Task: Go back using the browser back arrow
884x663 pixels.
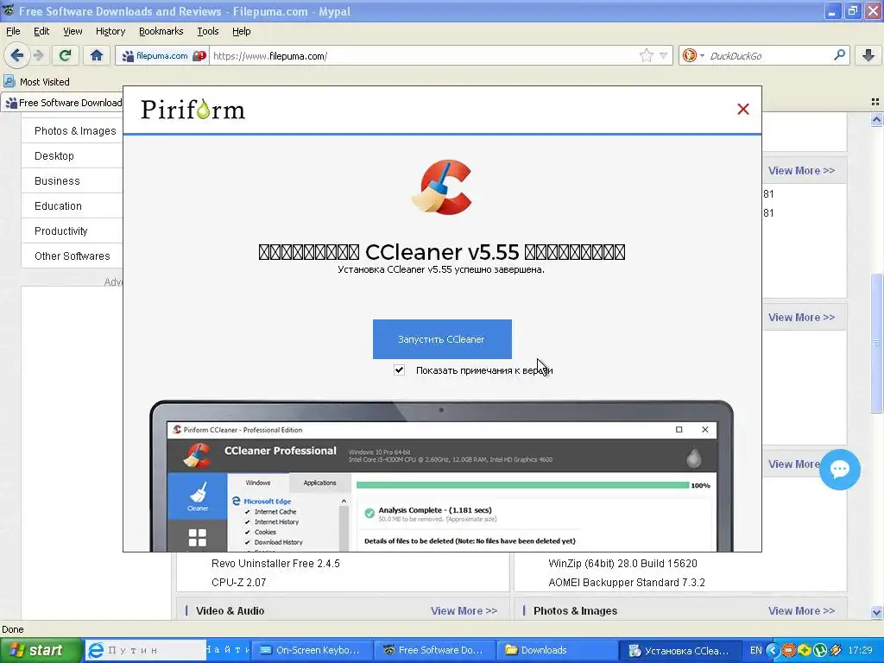Action: (16, 55)
